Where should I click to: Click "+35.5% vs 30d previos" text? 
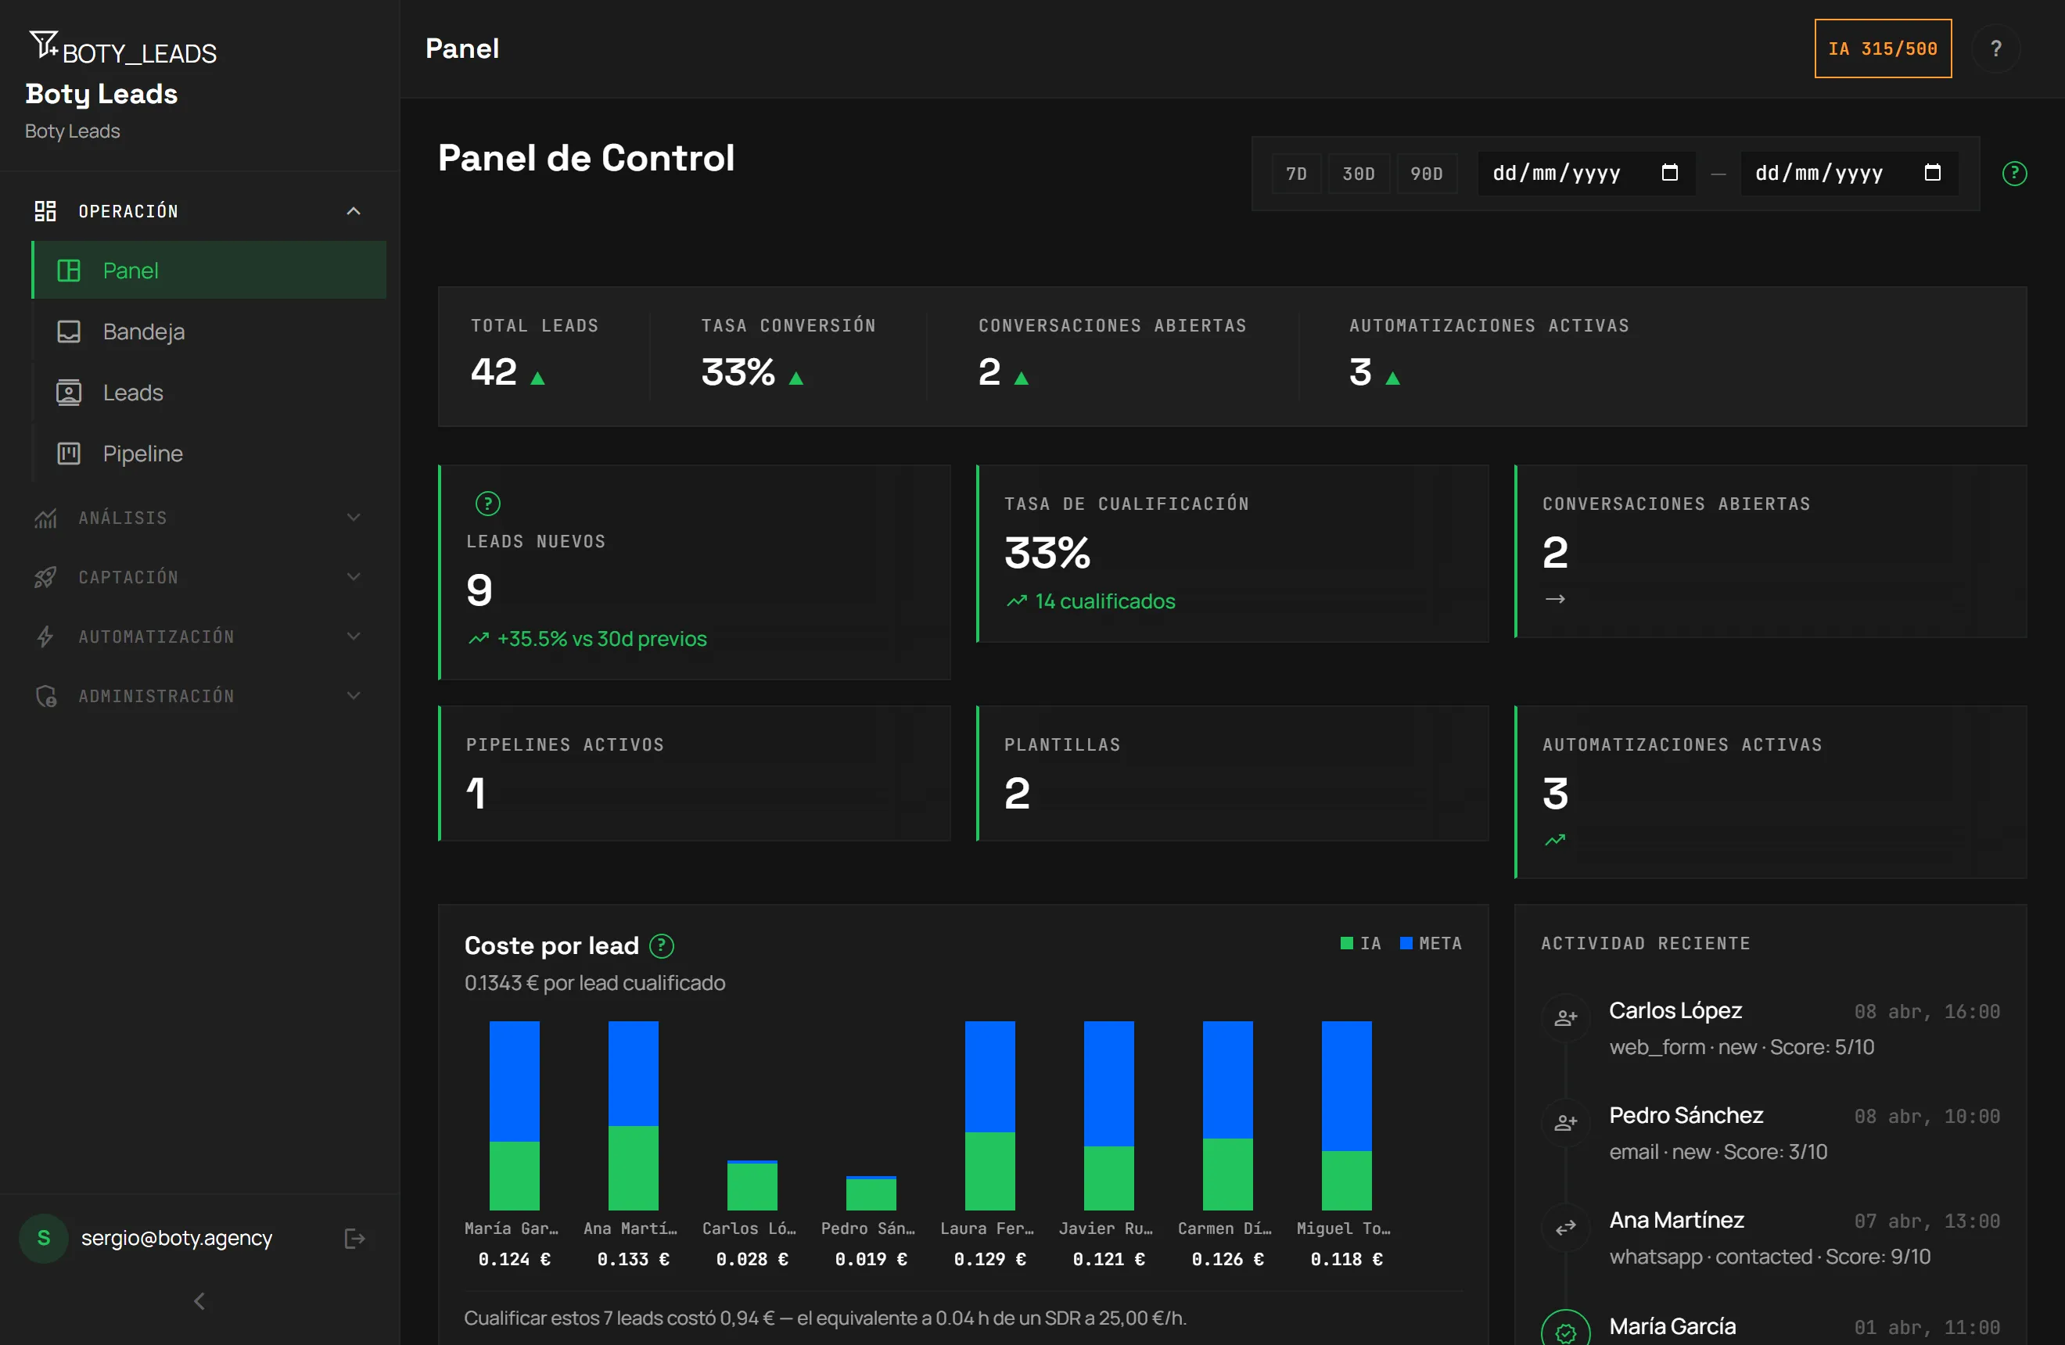(x=602, y=638)
